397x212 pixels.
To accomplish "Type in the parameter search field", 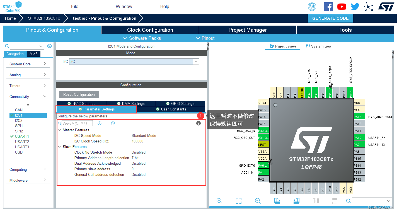I will pos(77,123).
